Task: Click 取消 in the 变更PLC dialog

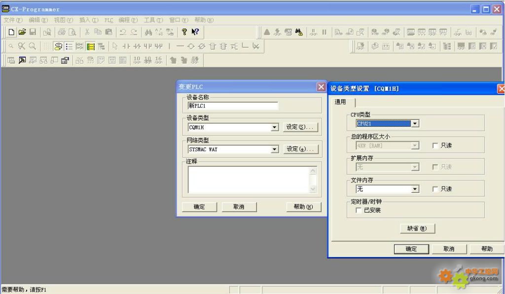Action: pyautogui.click(x=239, y=207)
